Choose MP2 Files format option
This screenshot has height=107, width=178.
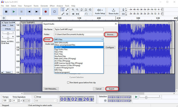point(79,70)
